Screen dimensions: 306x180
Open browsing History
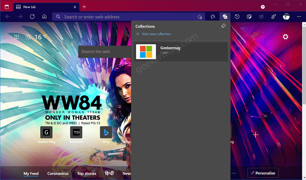tap(237, 17)
